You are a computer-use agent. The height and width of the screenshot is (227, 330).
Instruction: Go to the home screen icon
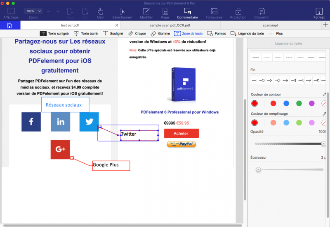9,25
